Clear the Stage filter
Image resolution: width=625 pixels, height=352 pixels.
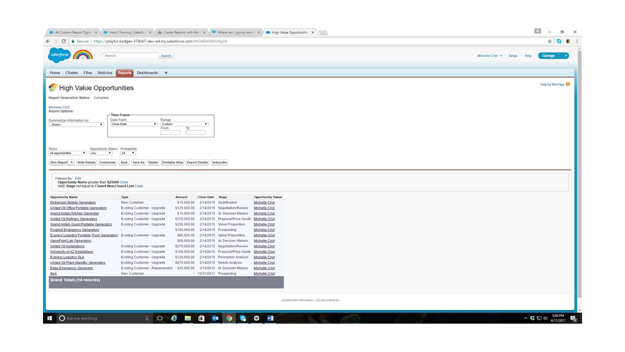139,186
